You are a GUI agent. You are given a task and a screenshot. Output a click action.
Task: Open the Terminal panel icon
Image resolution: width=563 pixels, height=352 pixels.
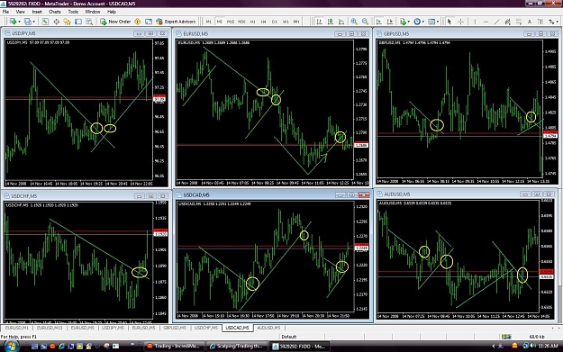tap(78, 22)
